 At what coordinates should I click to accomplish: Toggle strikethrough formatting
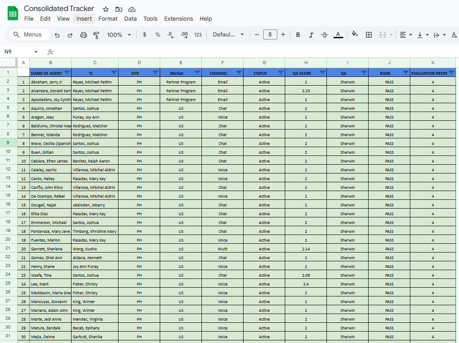click(x=324, y=35)
